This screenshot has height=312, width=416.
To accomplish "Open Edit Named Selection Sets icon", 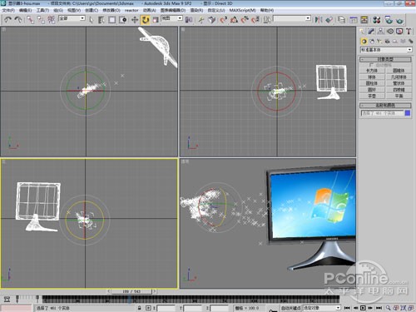I will tap(267, 20).
